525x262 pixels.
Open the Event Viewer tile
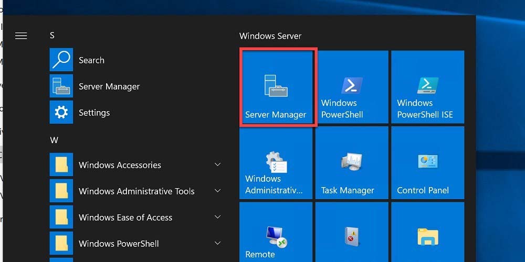coord(352,232)
